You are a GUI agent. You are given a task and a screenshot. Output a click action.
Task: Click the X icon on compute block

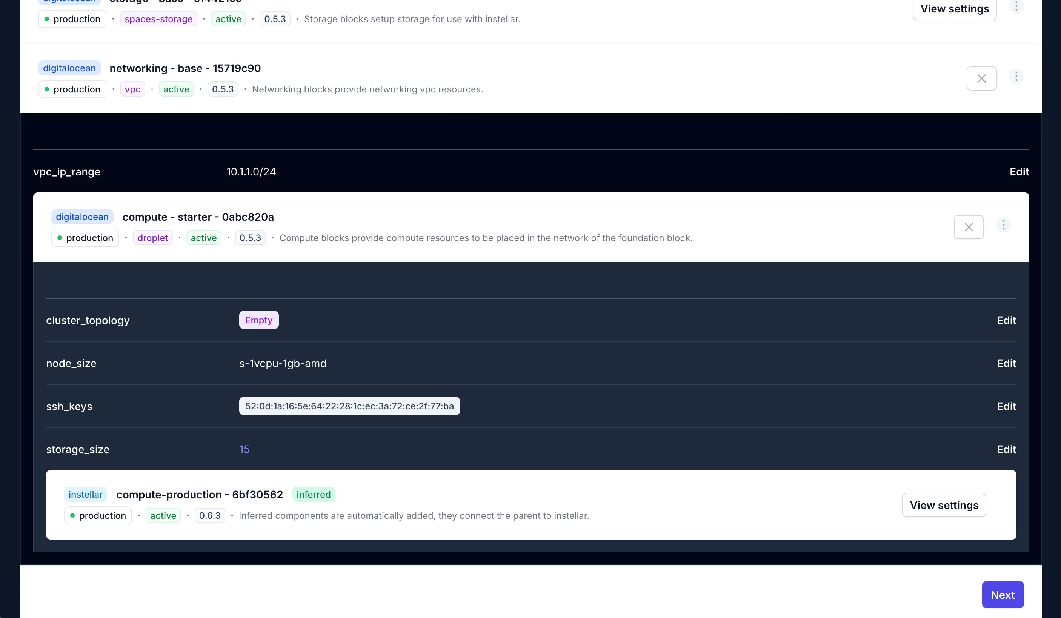pyautogui.click(x=968, y=227)
